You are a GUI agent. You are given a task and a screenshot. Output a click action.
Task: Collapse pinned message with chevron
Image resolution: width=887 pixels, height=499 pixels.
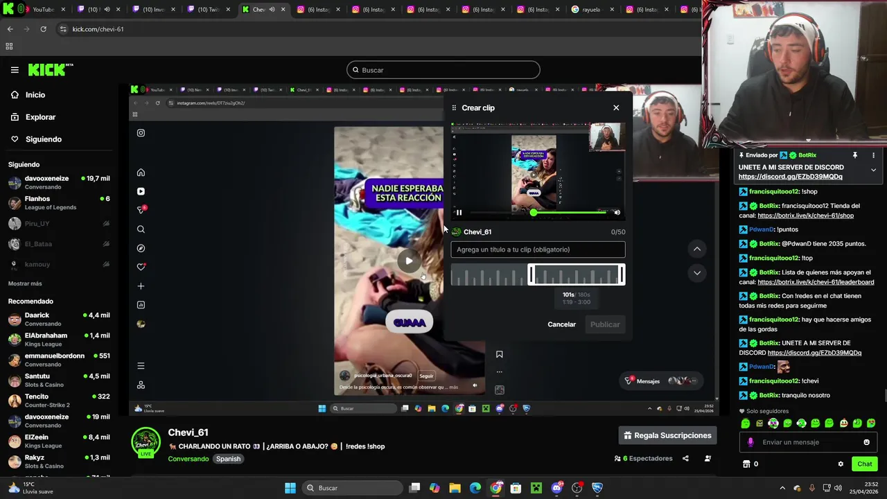[873, 170]
